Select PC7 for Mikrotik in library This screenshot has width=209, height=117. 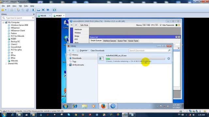tap(17, 36)
